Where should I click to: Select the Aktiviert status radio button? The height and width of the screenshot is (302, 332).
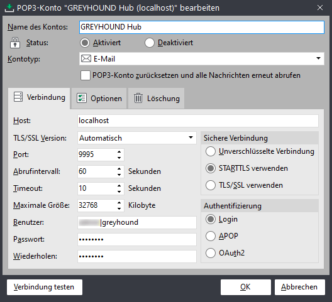(x=85, y=43)
